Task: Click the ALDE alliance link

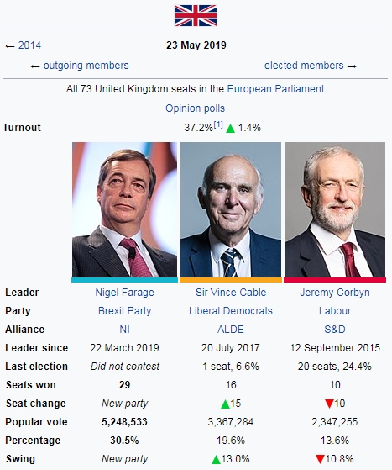Action: point(231,330)
